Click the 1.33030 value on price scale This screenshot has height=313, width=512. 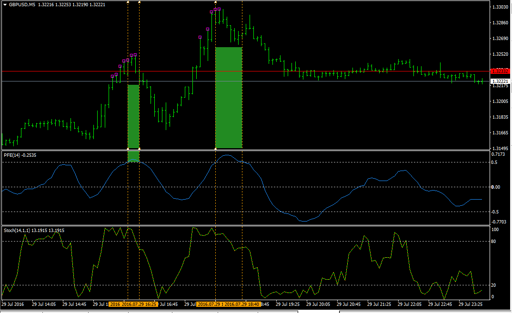click(500, 7)
